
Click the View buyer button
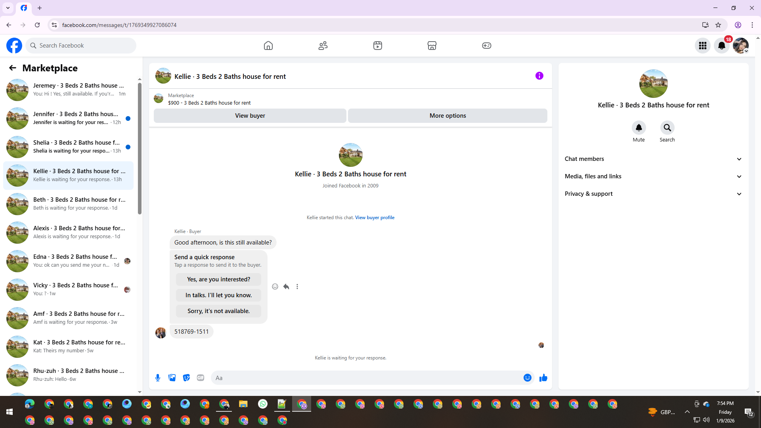click(x=250, y=116)
